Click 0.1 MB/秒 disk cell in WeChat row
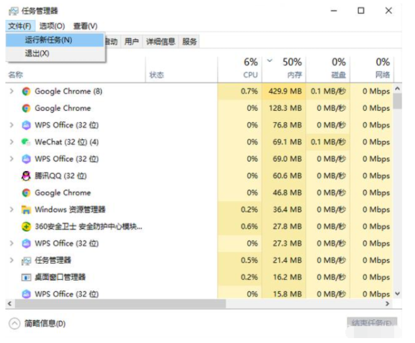 click(328, 142)
